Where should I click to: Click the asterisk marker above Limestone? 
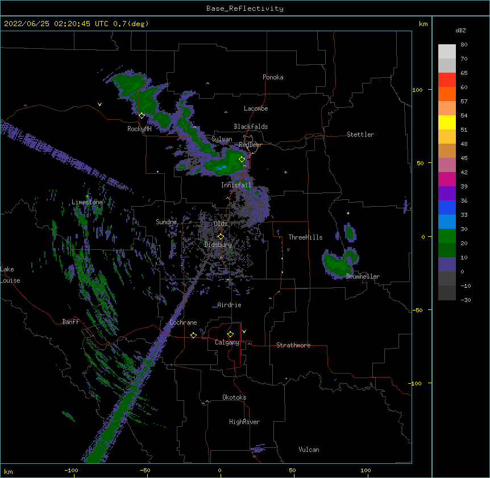click(x=87, y=196)
